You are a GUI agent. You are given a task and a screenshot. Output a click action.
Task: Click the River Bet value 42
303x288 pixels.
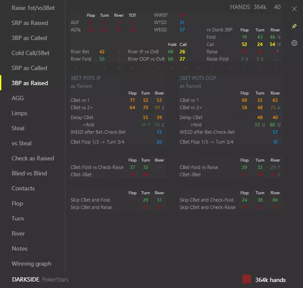[x=102, y=52]
